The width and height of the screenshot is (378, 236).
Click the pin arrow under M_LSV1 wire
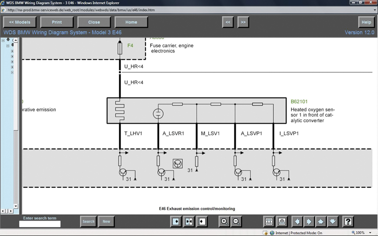coord(201,153)
